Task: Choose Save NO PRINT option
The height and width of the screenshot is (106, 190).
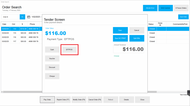Action: [x=120, y=38]
